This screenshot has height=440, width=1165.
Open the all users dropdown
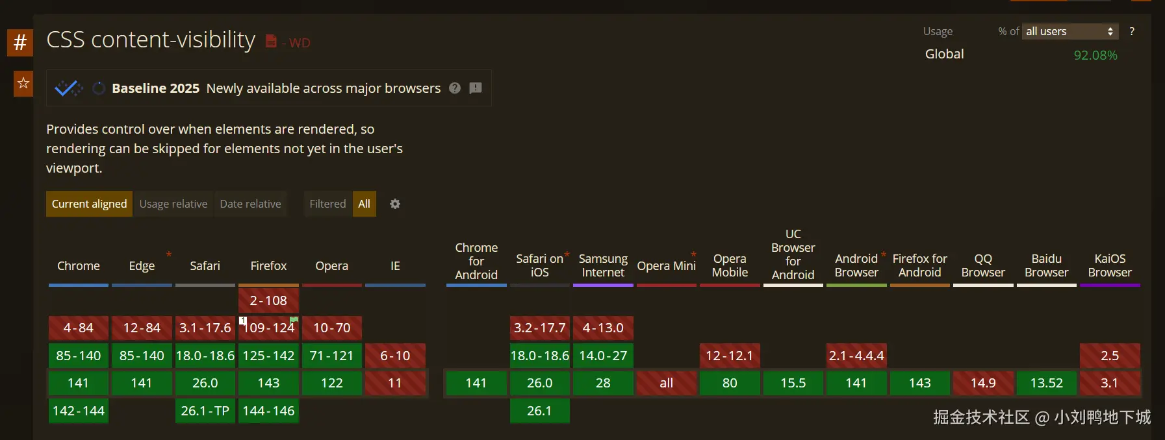click(1070, 31)
